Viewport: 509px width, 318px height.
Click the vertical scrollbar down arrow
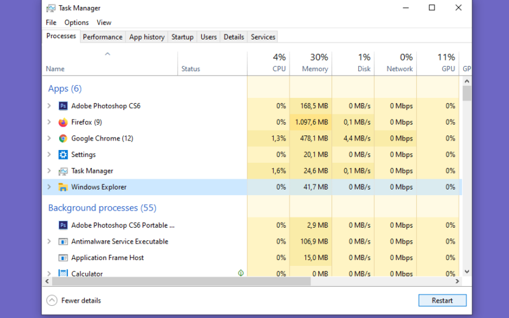(467, 272)
